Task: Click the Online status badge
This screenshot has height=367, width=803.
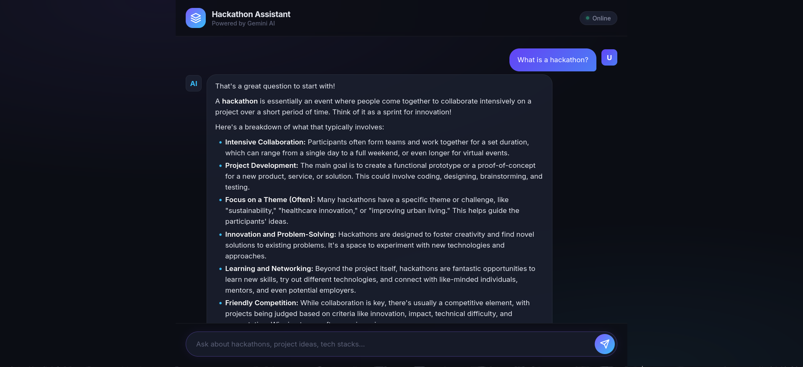Action: click(x=598, y=18)
